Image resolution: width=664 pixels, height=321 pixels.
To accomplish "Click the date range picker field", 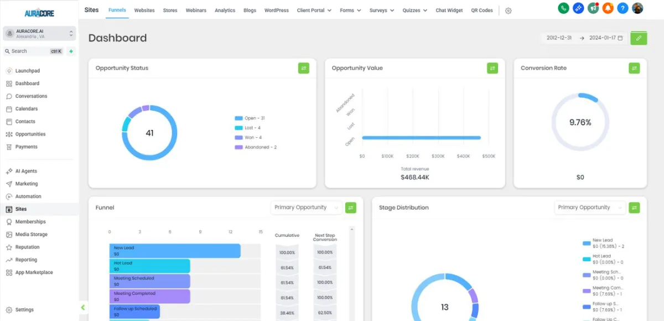I will click(x=584, y=38).
